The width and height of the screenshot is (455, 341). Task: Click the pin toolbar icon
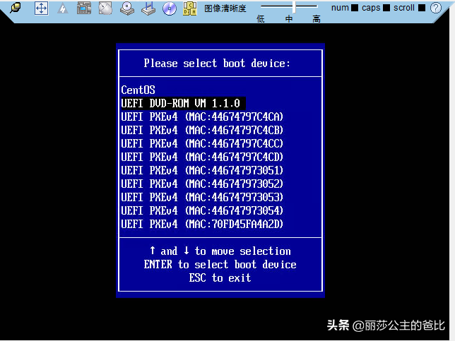16,8
